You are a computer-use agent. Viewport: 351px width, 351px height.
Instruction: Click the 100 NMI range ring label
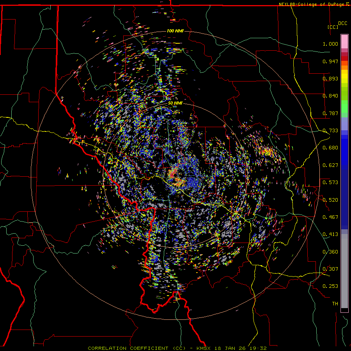point(175,31)
